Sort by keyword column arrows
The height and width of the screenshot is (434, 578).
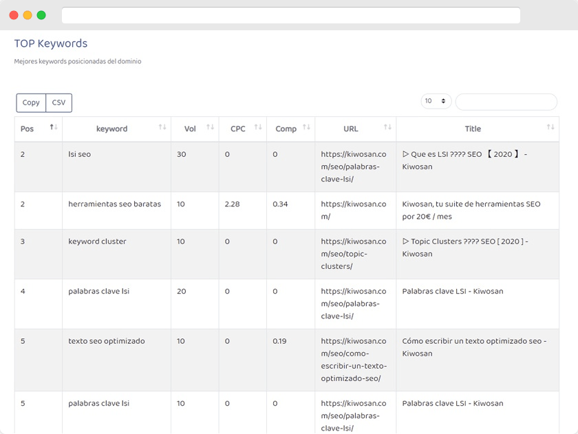tap(162, 127)
